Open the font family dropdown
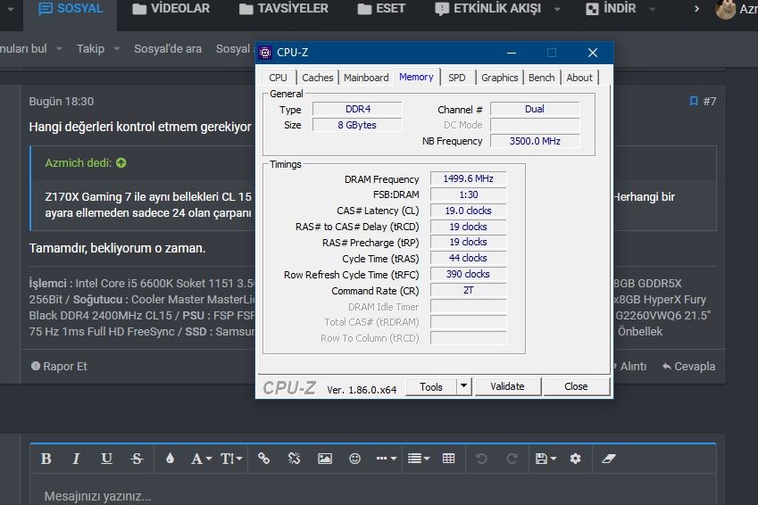 201,458
